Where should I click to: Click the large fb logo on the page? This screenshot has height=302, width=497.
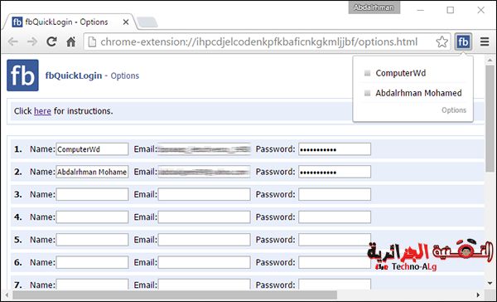coord(23,75)
